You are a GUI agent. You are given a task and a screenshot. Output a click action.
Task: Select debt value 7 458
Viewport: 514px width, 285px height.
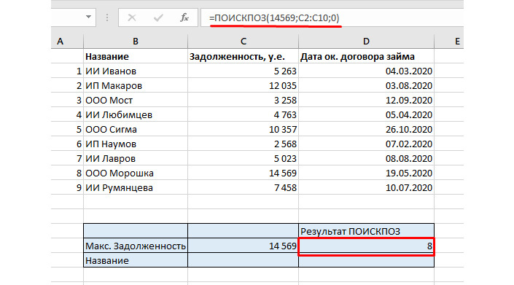pos(244,187)
